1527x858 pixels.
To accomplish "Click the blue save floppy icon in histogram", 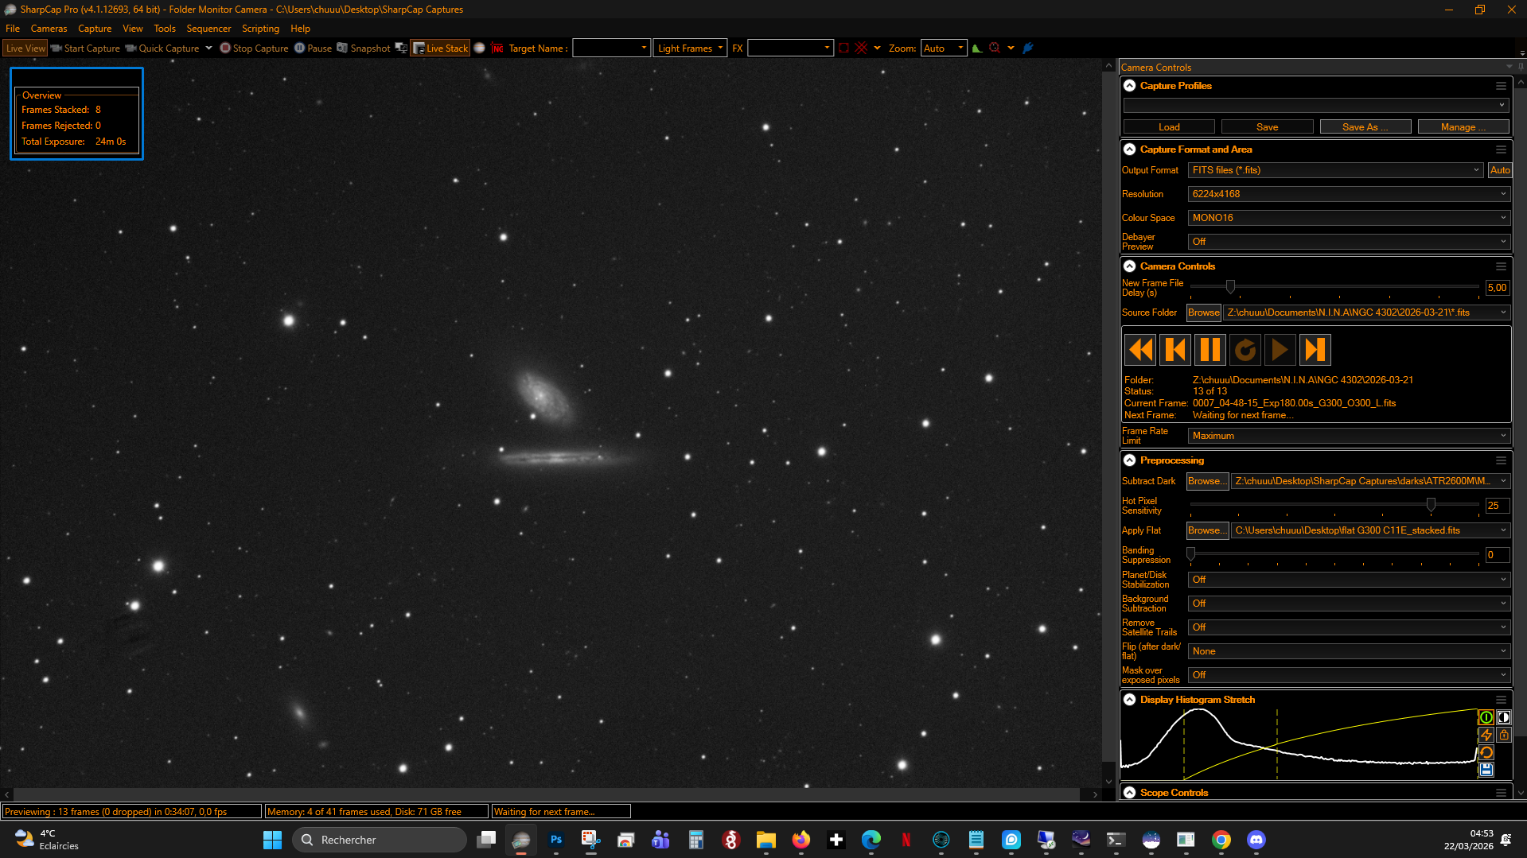I will pos(1486,770).
